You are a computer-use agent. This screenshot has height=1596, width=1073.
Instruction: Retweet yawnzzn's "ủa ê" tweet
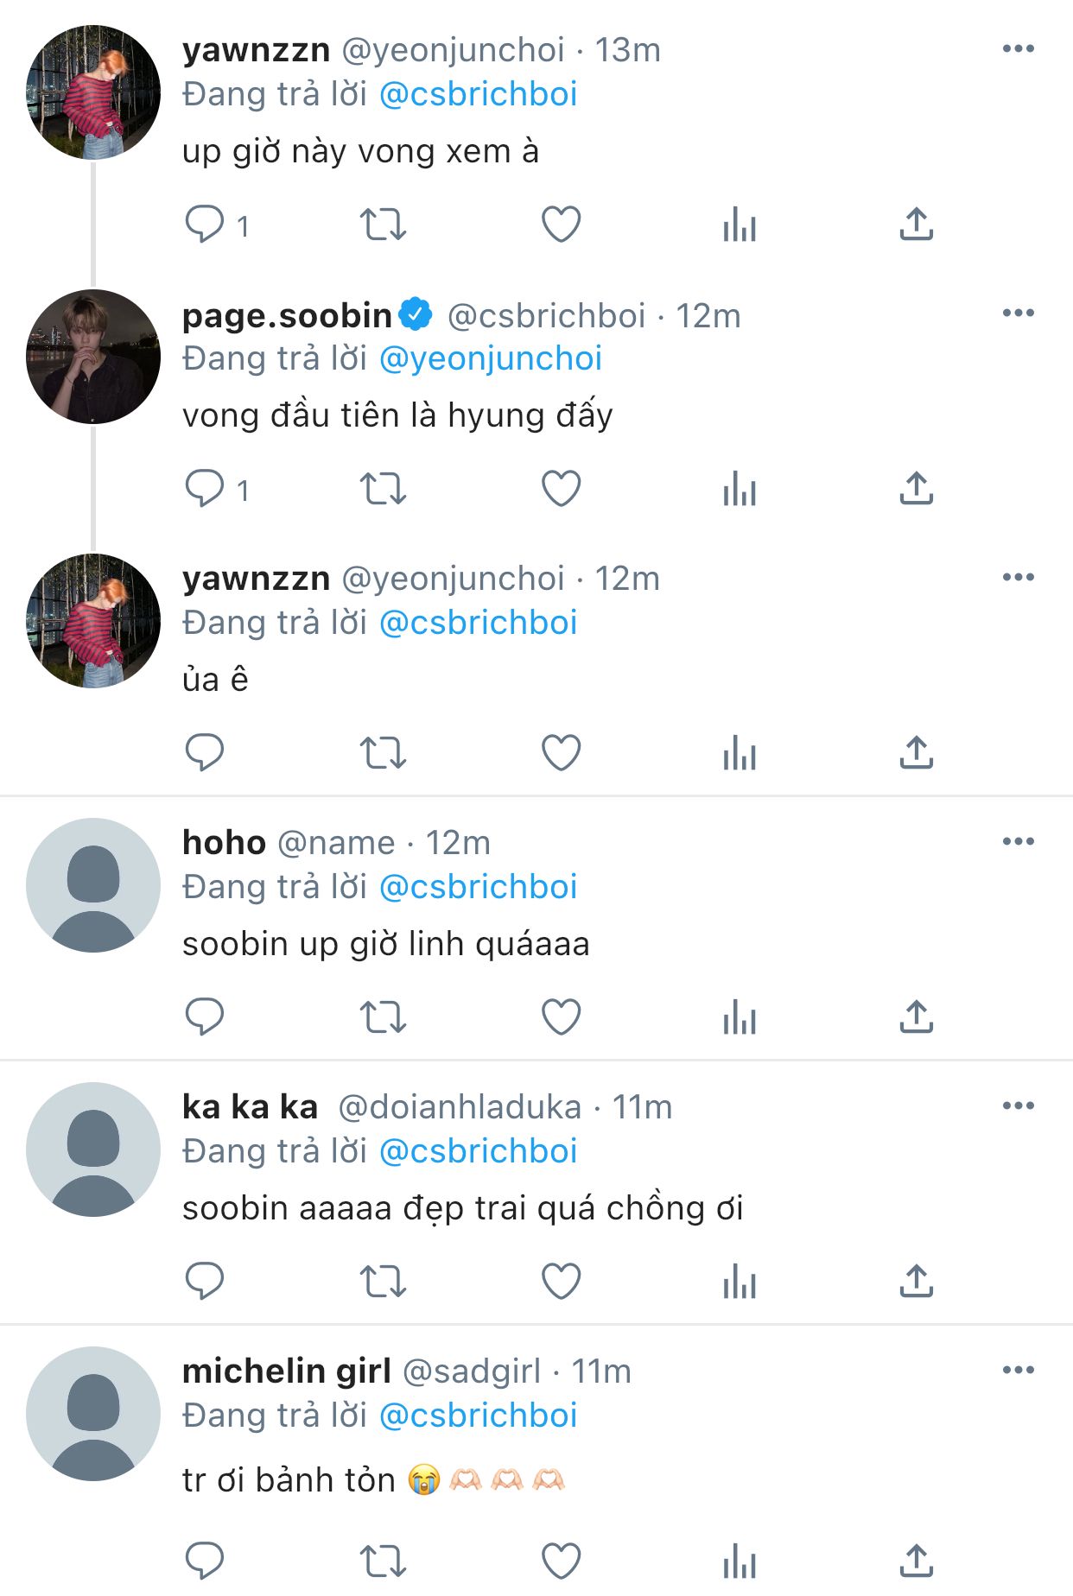pyautogui.click(x=383, y=753)
